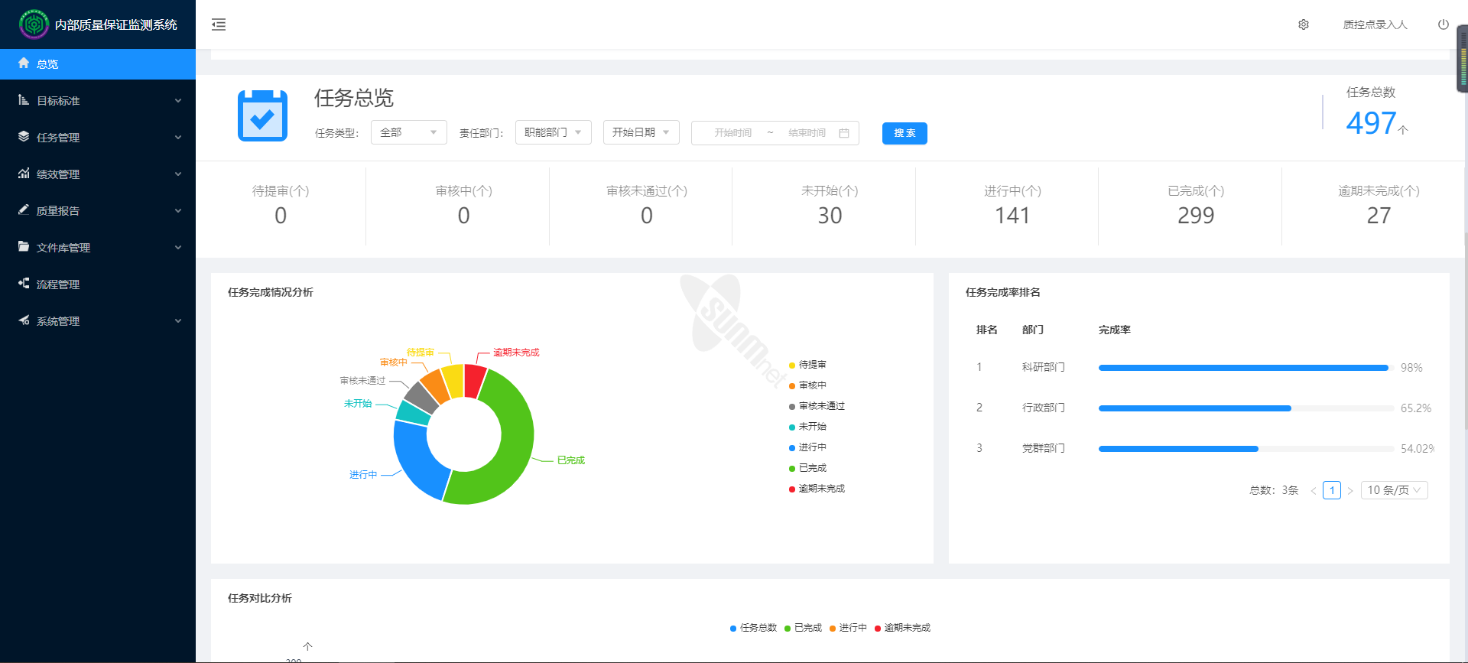Toggle the 已完成 legend in the donut chart
The height and width of the screenshot is (663, 1468).
pyautogui.click(x=807, y=468)
